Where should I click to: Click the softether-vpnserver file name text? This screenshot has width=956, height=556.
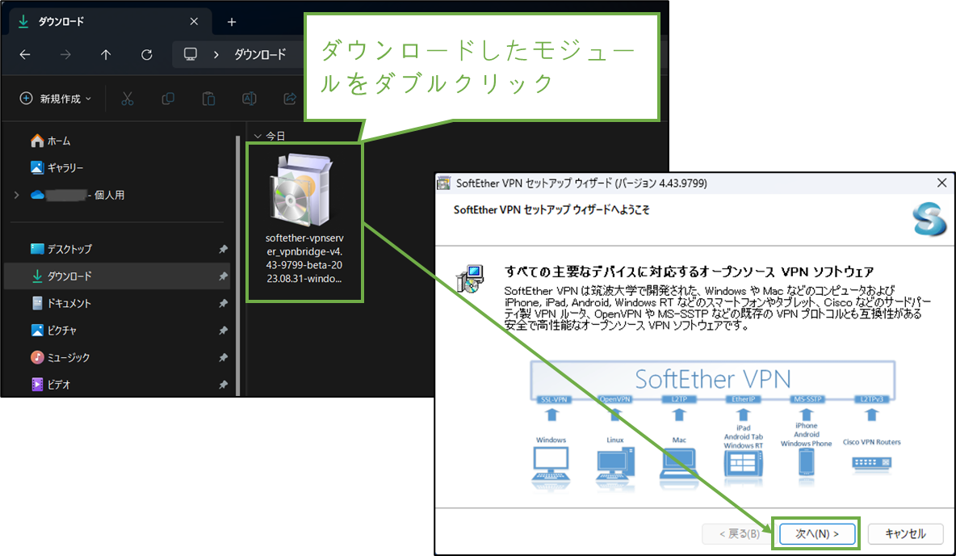(304, 258)
